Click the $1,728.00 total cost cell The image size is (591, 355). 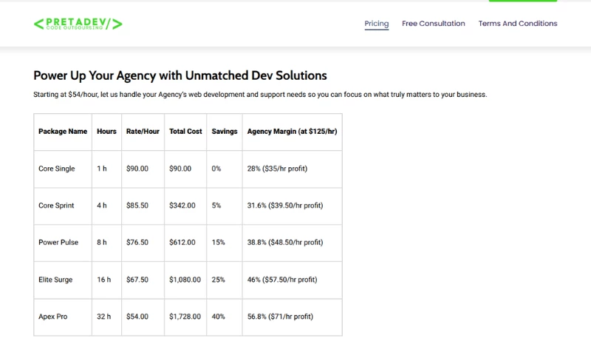185,317
